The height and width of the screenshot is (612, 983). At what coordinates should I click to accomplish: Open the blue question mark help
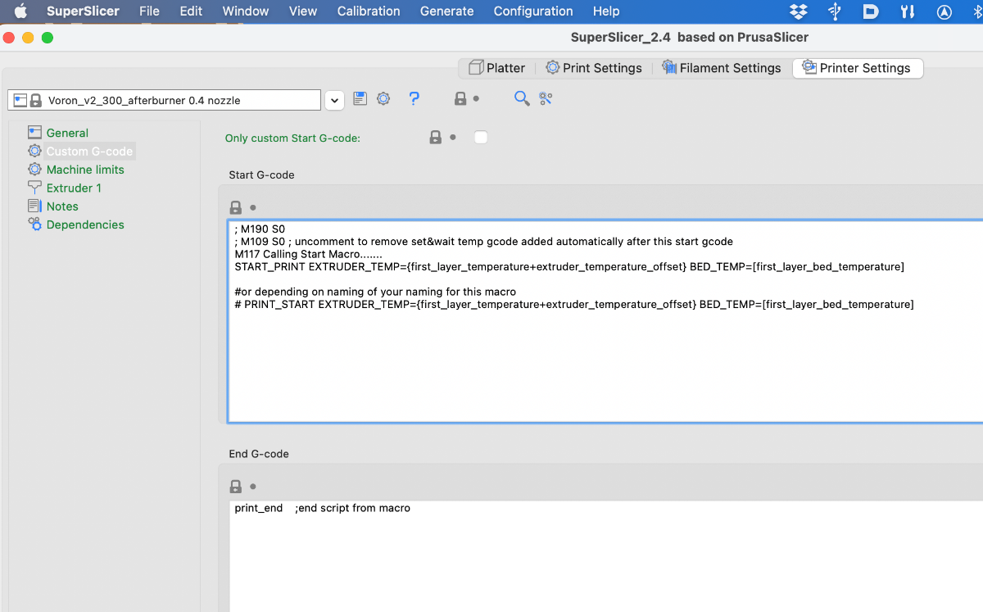click(414, 98)
